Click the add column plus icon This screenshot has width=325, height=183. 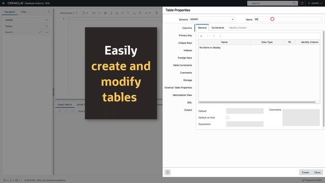201,36
